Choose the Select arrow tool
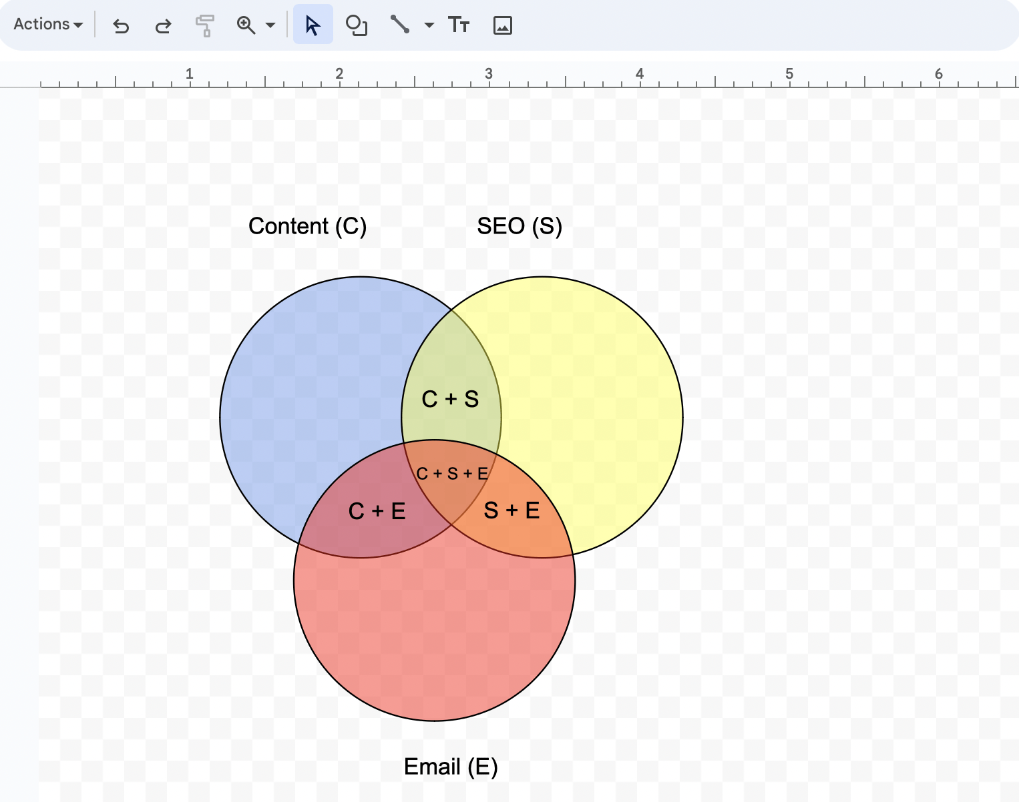This screenshot has width=1019, height=802. pyautogui.click(x=313, y=25)
